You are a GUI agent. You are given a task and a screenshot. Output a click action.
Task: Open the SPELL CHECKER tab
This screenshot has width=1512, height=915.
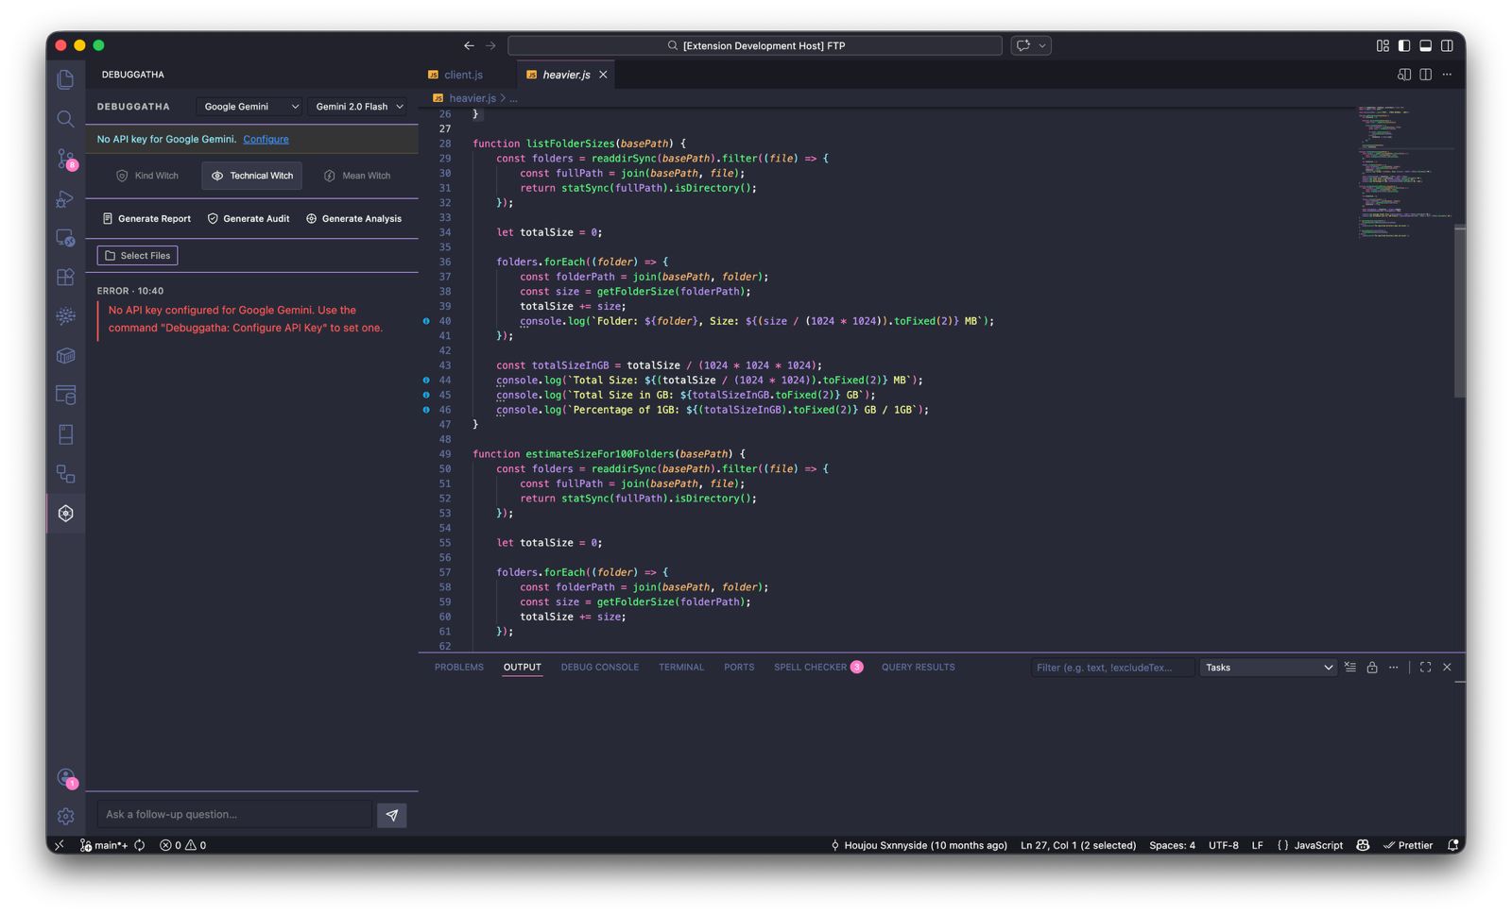tap(817, 668)
